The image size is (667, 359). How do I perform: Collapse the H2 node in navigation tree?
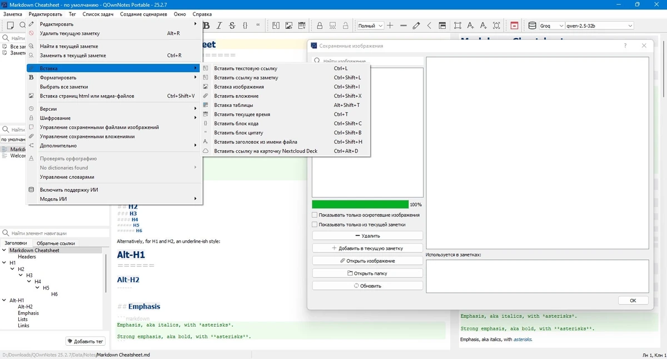click(13, 269)
